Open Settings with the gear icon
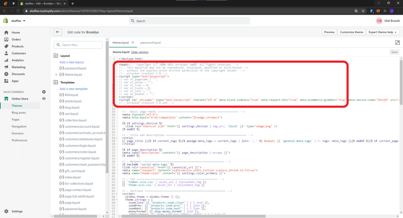The width and height of the screenshot is (403, 218). click(x=6, y=211)
